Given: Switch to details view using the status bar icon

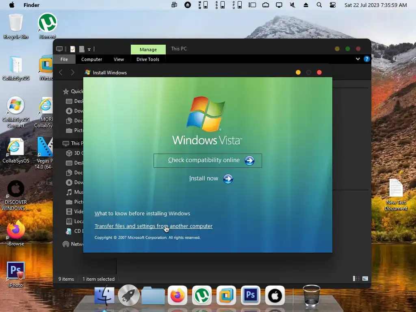Looking at the screenshot, I should point(356,279).
